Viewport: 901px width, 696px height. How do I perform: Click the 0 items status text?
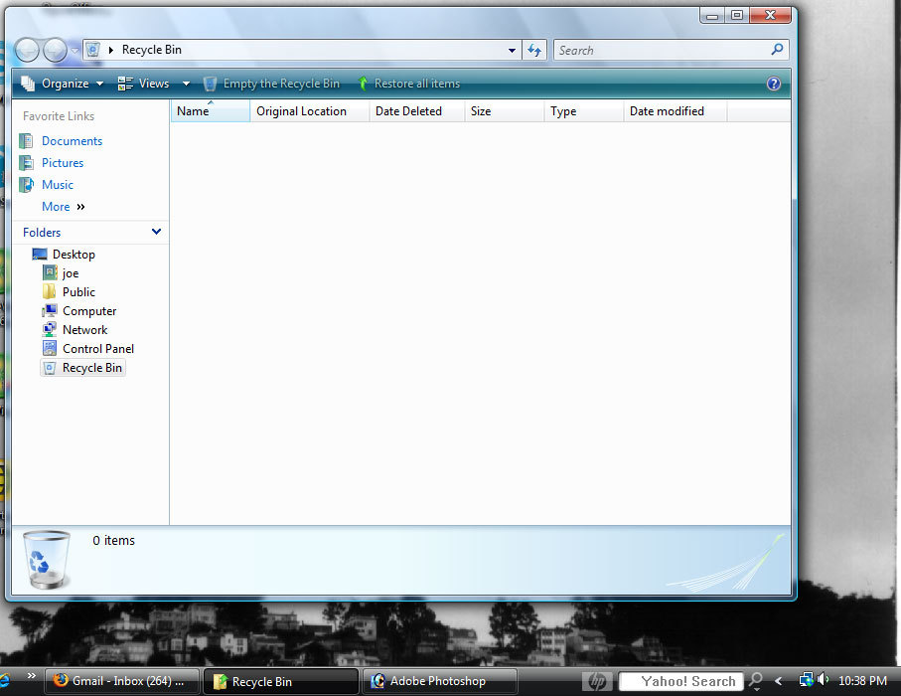click(x=114, y=541)
